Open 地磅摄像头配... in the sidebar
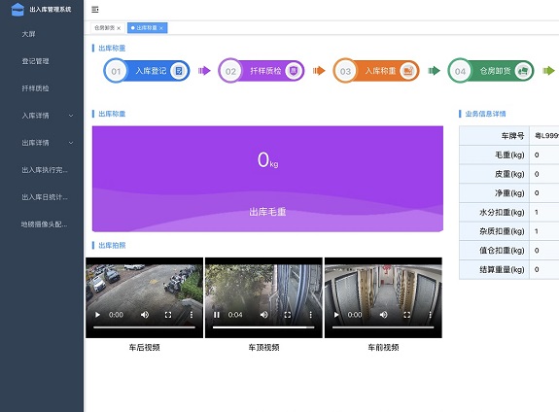Image resolution: width=559 pixels, height=412 pixels. pyautogui.click(x=44, y=224)
